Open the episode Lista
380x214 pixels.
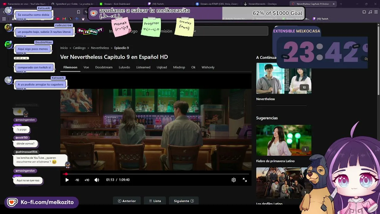pos(155,201)
